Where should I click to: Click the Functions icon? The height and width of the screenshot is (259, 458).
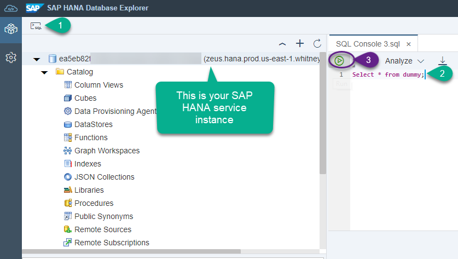pos(68,137)
